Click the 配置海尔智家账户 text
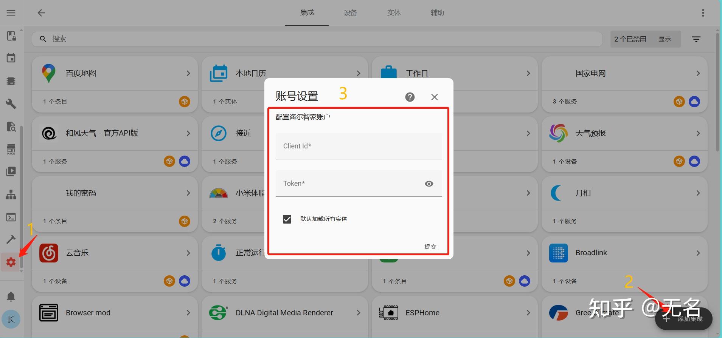The width and height of the screenshot is (722, 338). [x=303, y=117]
